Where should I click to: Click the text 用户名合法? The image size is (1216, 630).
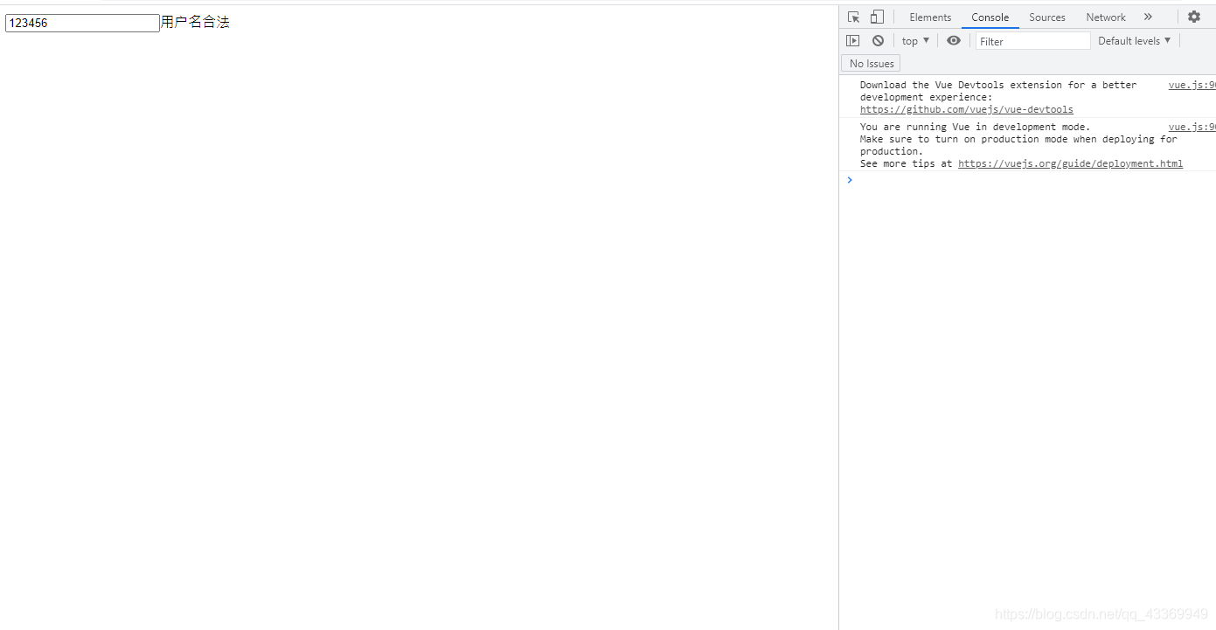pos(195,23)
